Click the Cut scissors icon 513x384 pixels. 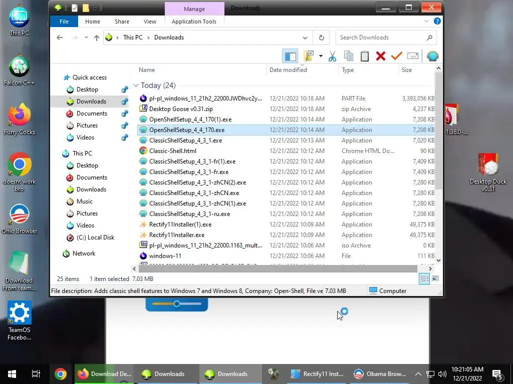pos(333,56)
